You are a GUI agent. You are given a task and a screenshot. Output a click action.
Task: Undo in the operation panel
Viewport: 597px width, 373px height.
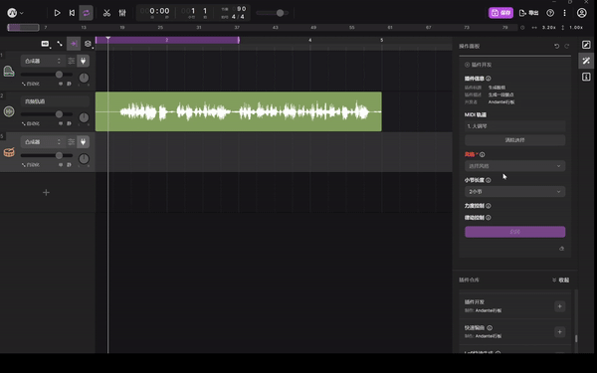point(556,46)
